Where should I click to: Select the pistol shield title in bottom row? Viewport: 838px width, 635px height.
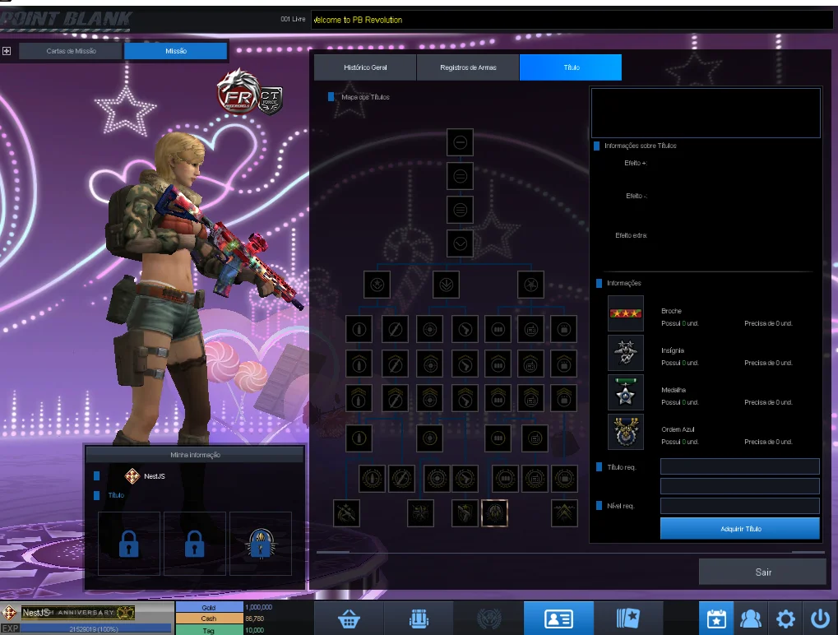465,513
